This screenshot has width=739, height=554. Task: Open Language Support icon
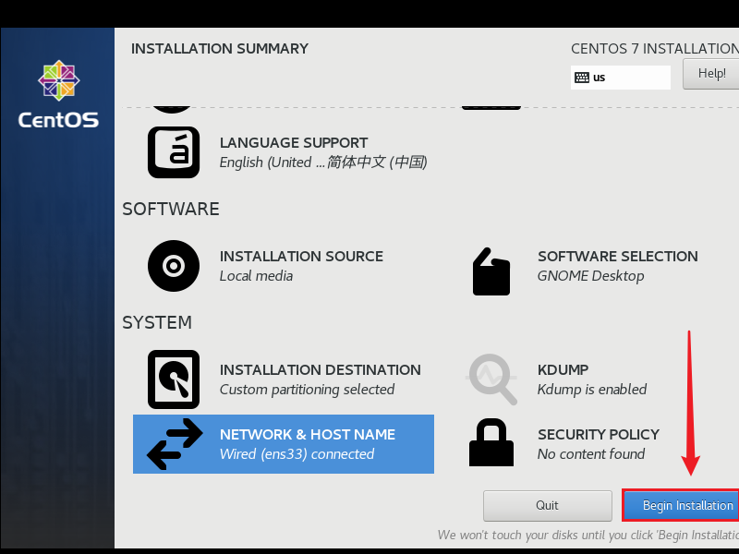tap(174, 152)
